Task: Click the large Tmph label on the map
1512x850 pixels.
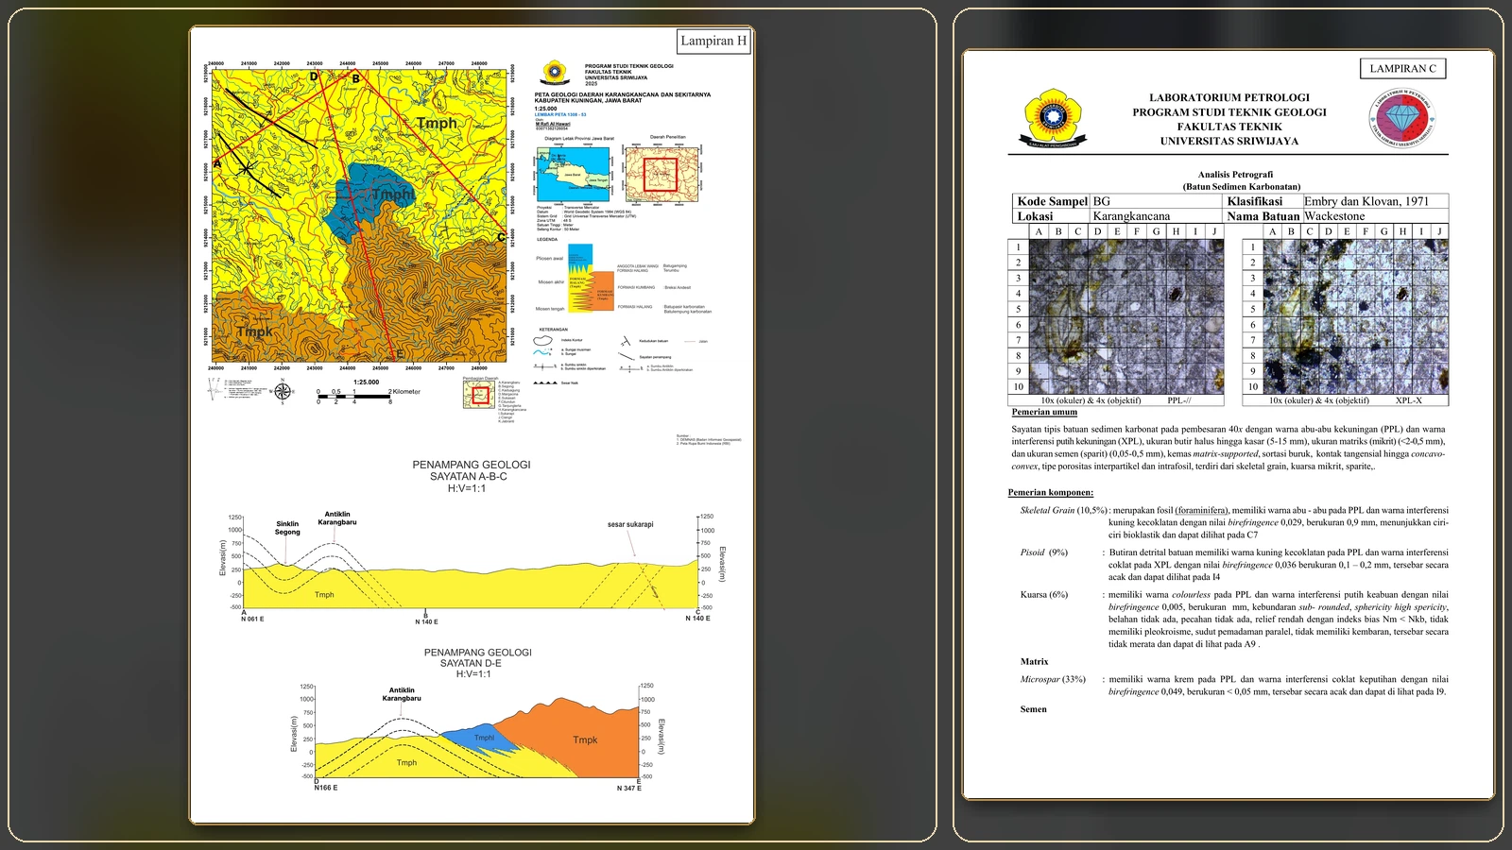Action: click(x=437, y=124)
